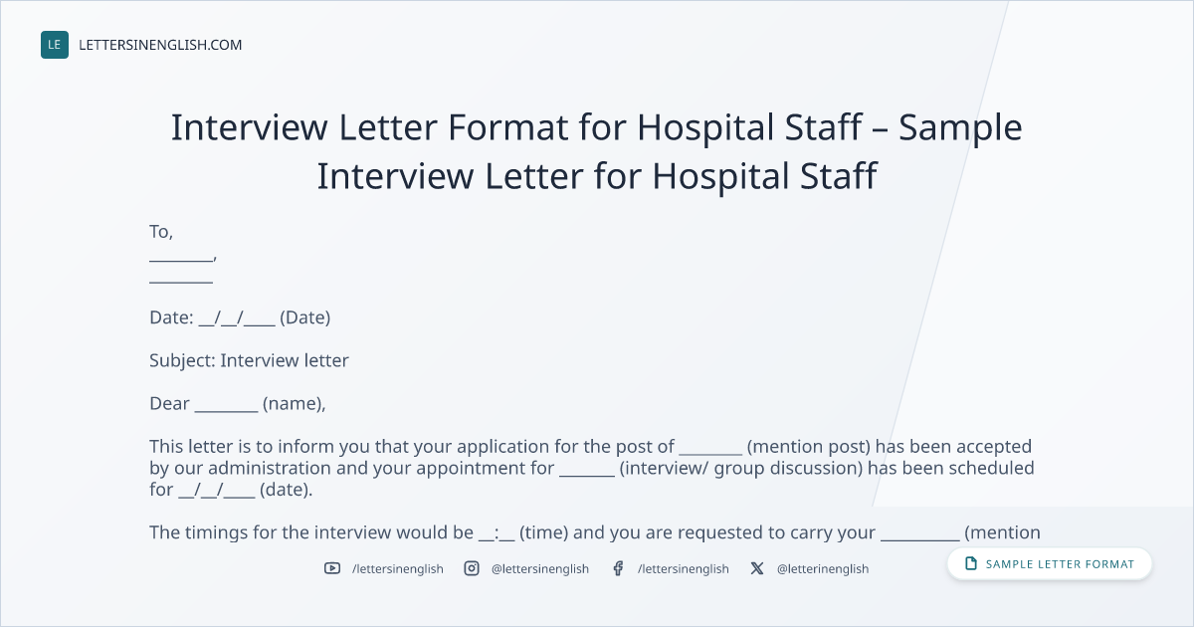Click the Date blank field line
The image size is (1194, 627).
coord(237,318)
